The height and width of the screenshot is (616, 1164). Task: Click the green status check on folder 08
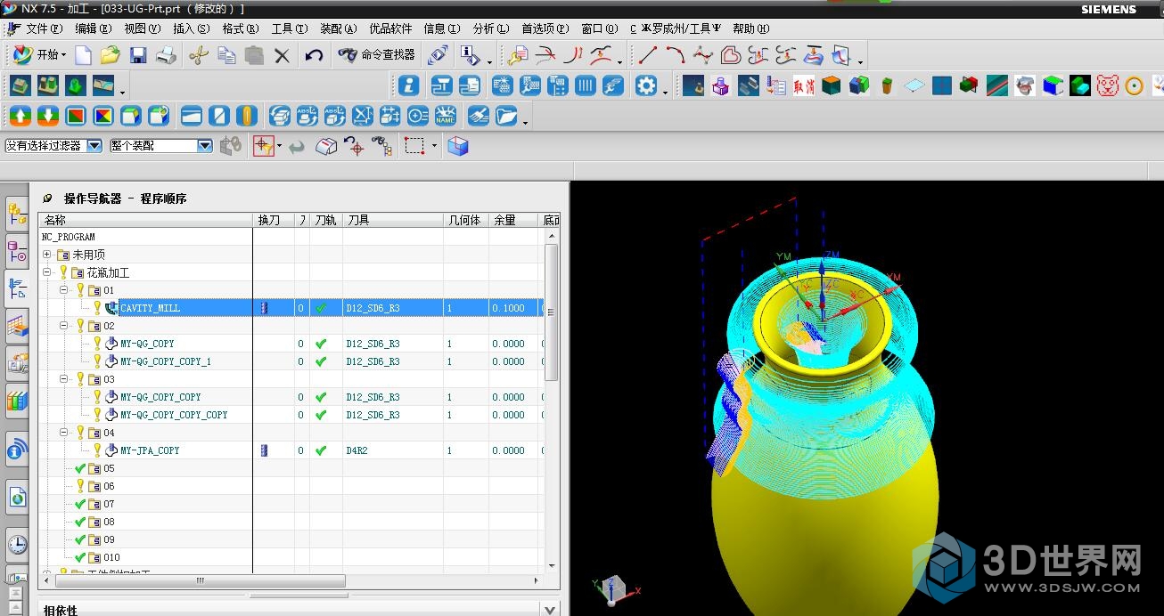(80, 522)
